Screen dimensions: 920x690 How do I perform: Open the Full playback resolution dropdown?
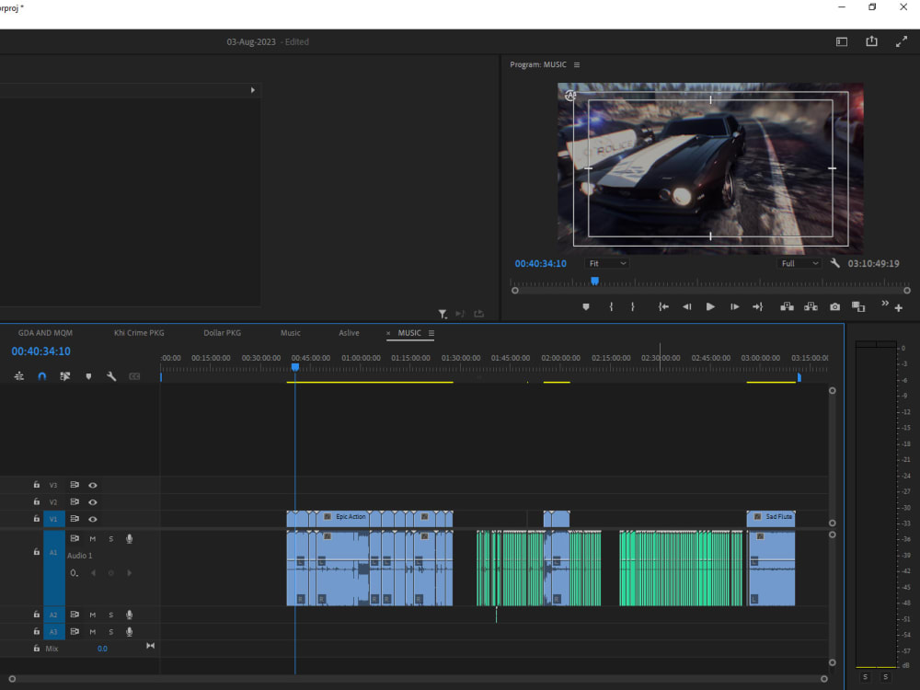coord(799,263)
